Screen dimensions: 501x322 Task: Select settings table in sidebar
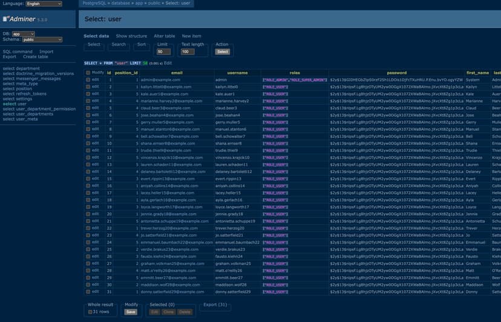click(x=24, y=99)
